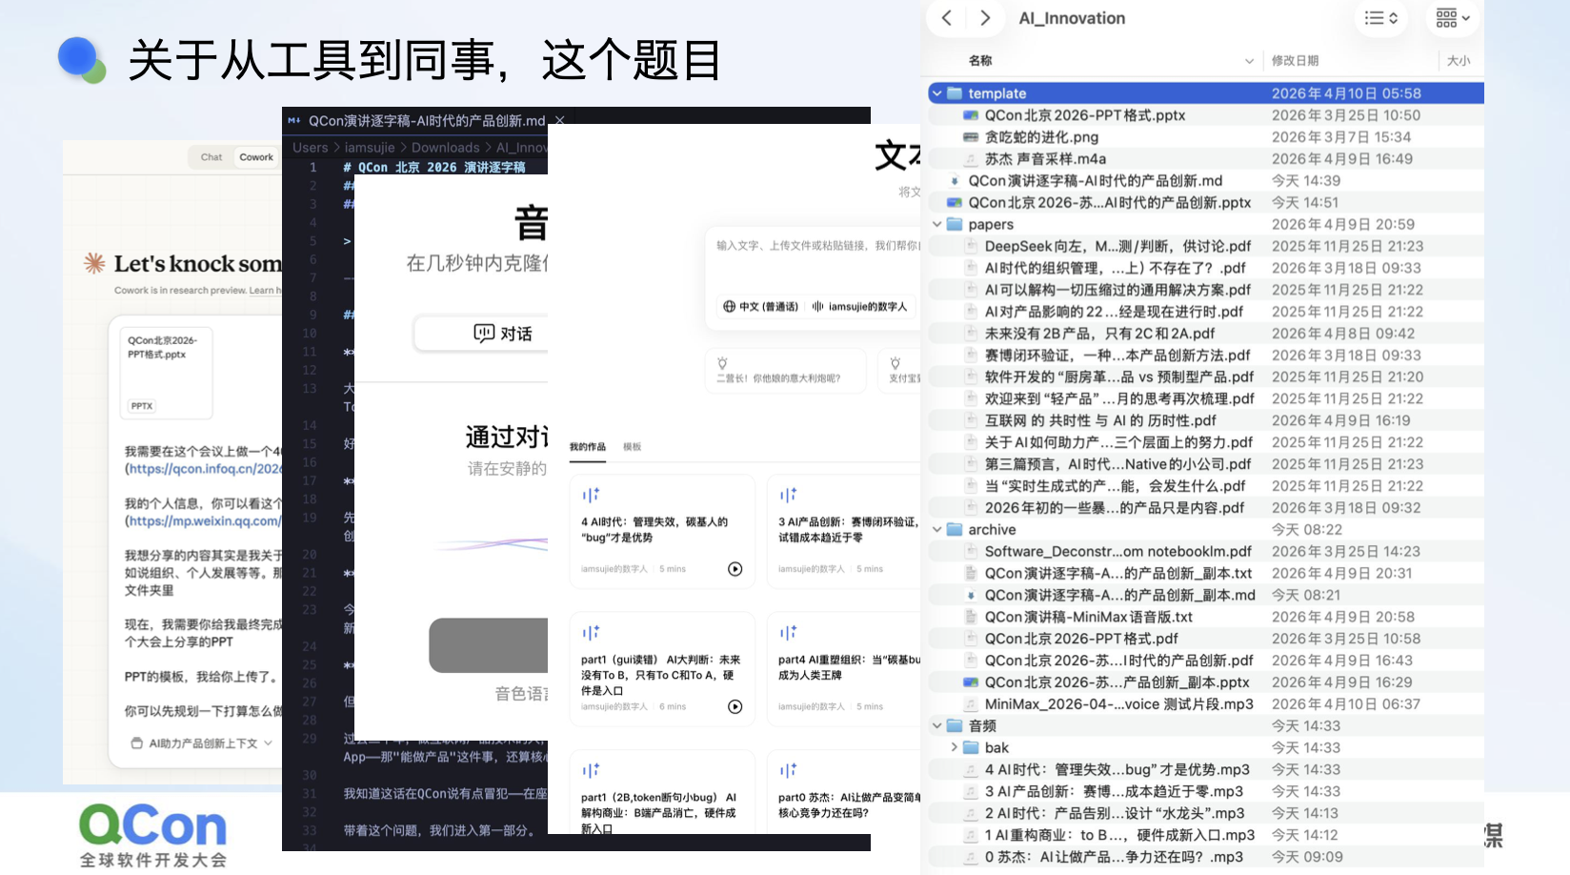Click waveform icon on 'part0 苏杰' card
Screen dimensions: 1570x875
pyautogui.click(x=788, y=770)
